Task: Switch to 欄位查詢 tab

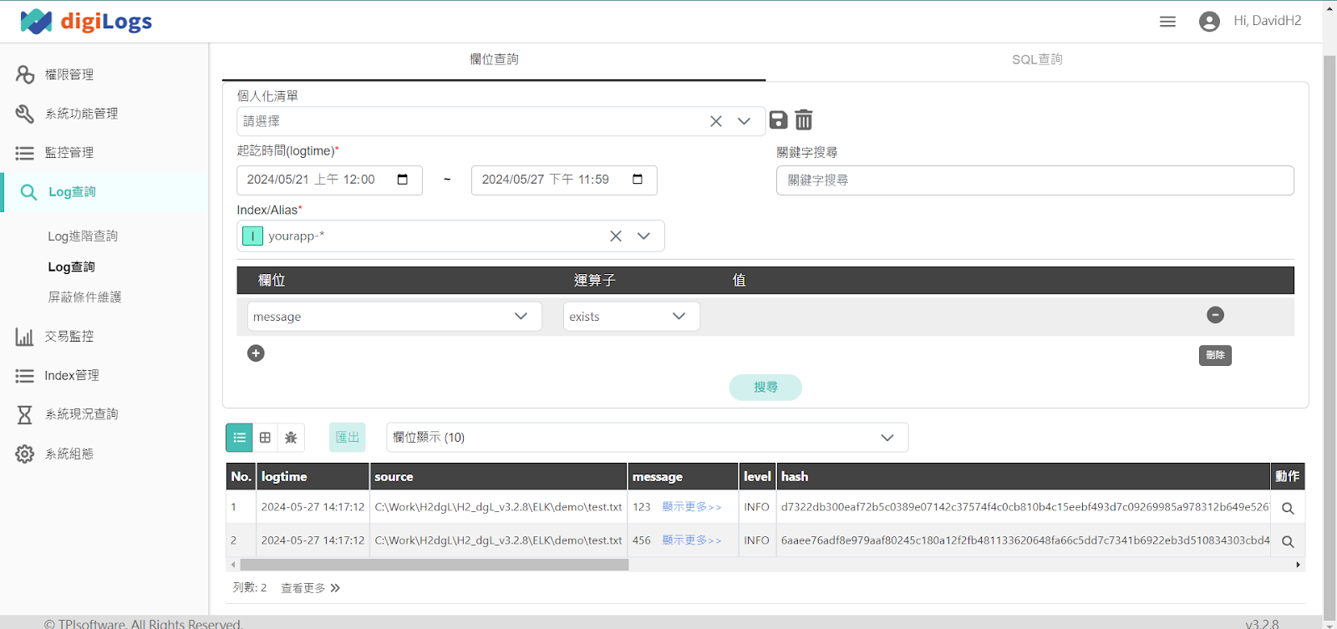Action: pyautogui.click(x=494, y=59)
